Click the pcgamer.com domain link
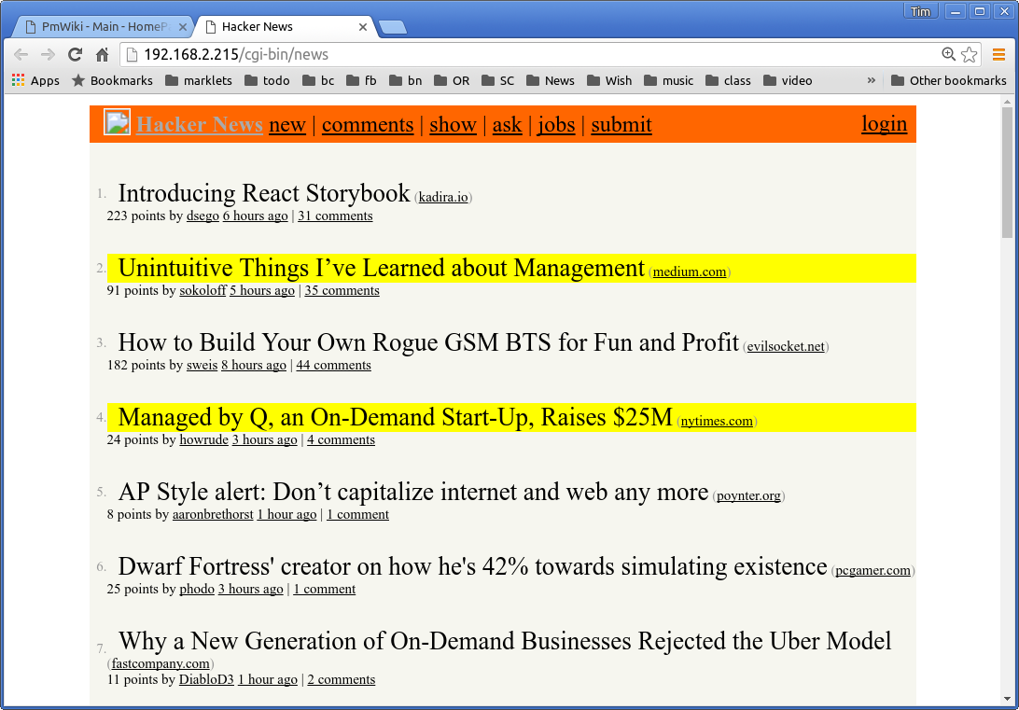This screenshot has height=710, width=1019. coord(872,570)
